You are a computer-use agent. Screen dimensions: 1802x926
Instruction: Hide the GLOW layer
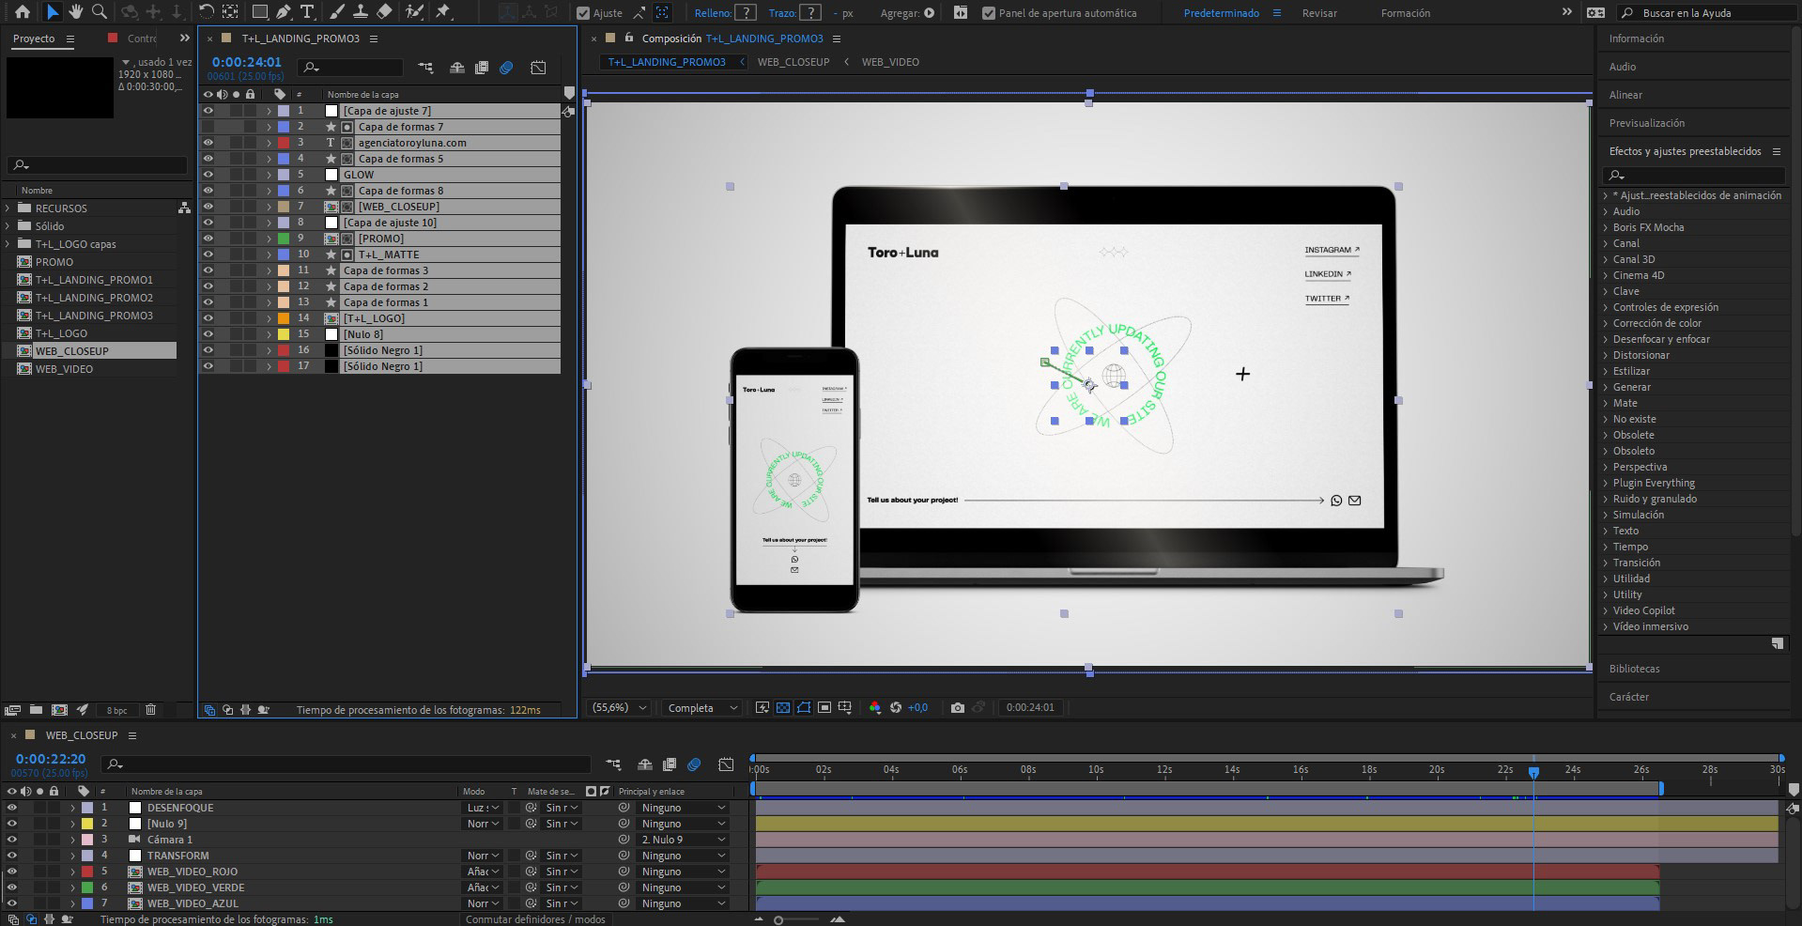[208, 175]
